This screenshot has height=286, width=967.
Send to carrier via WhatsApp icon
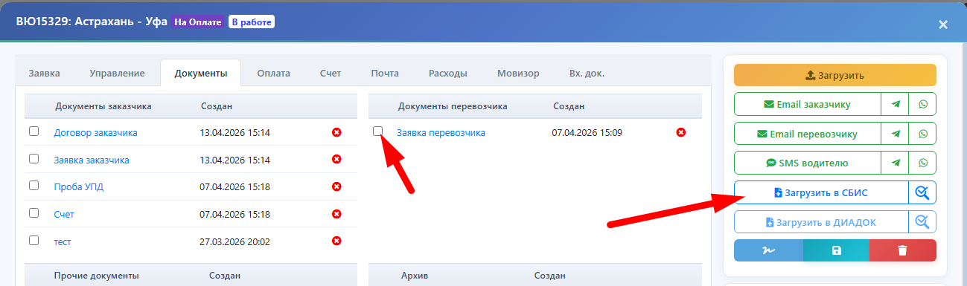pos(923,134)
